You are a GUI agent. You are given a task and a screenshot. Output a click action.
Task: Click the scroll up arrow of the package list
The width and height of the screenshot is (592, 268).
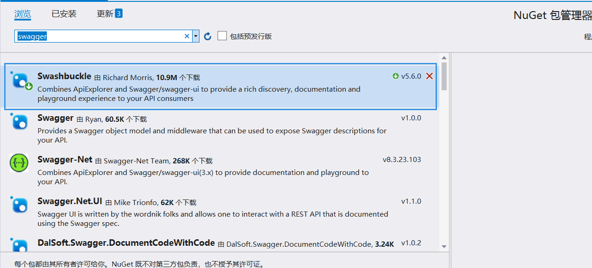(x=444, y=57)
